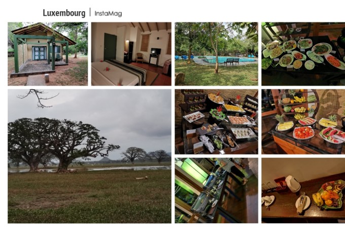Click the InstaMag label
Screen dimensions: 345x231
tap(108, 13)
